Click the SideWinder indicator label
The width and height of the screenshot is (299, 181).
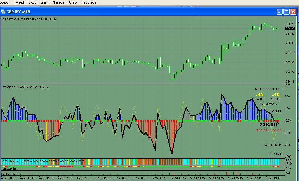[x=9, y=169]
